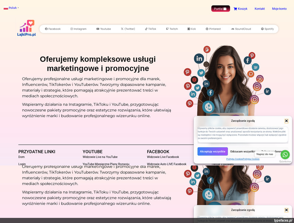This screenshot has height=223, width=294.
Task: Open the SoundCloud menu item
Action: [x=241, y=29]
